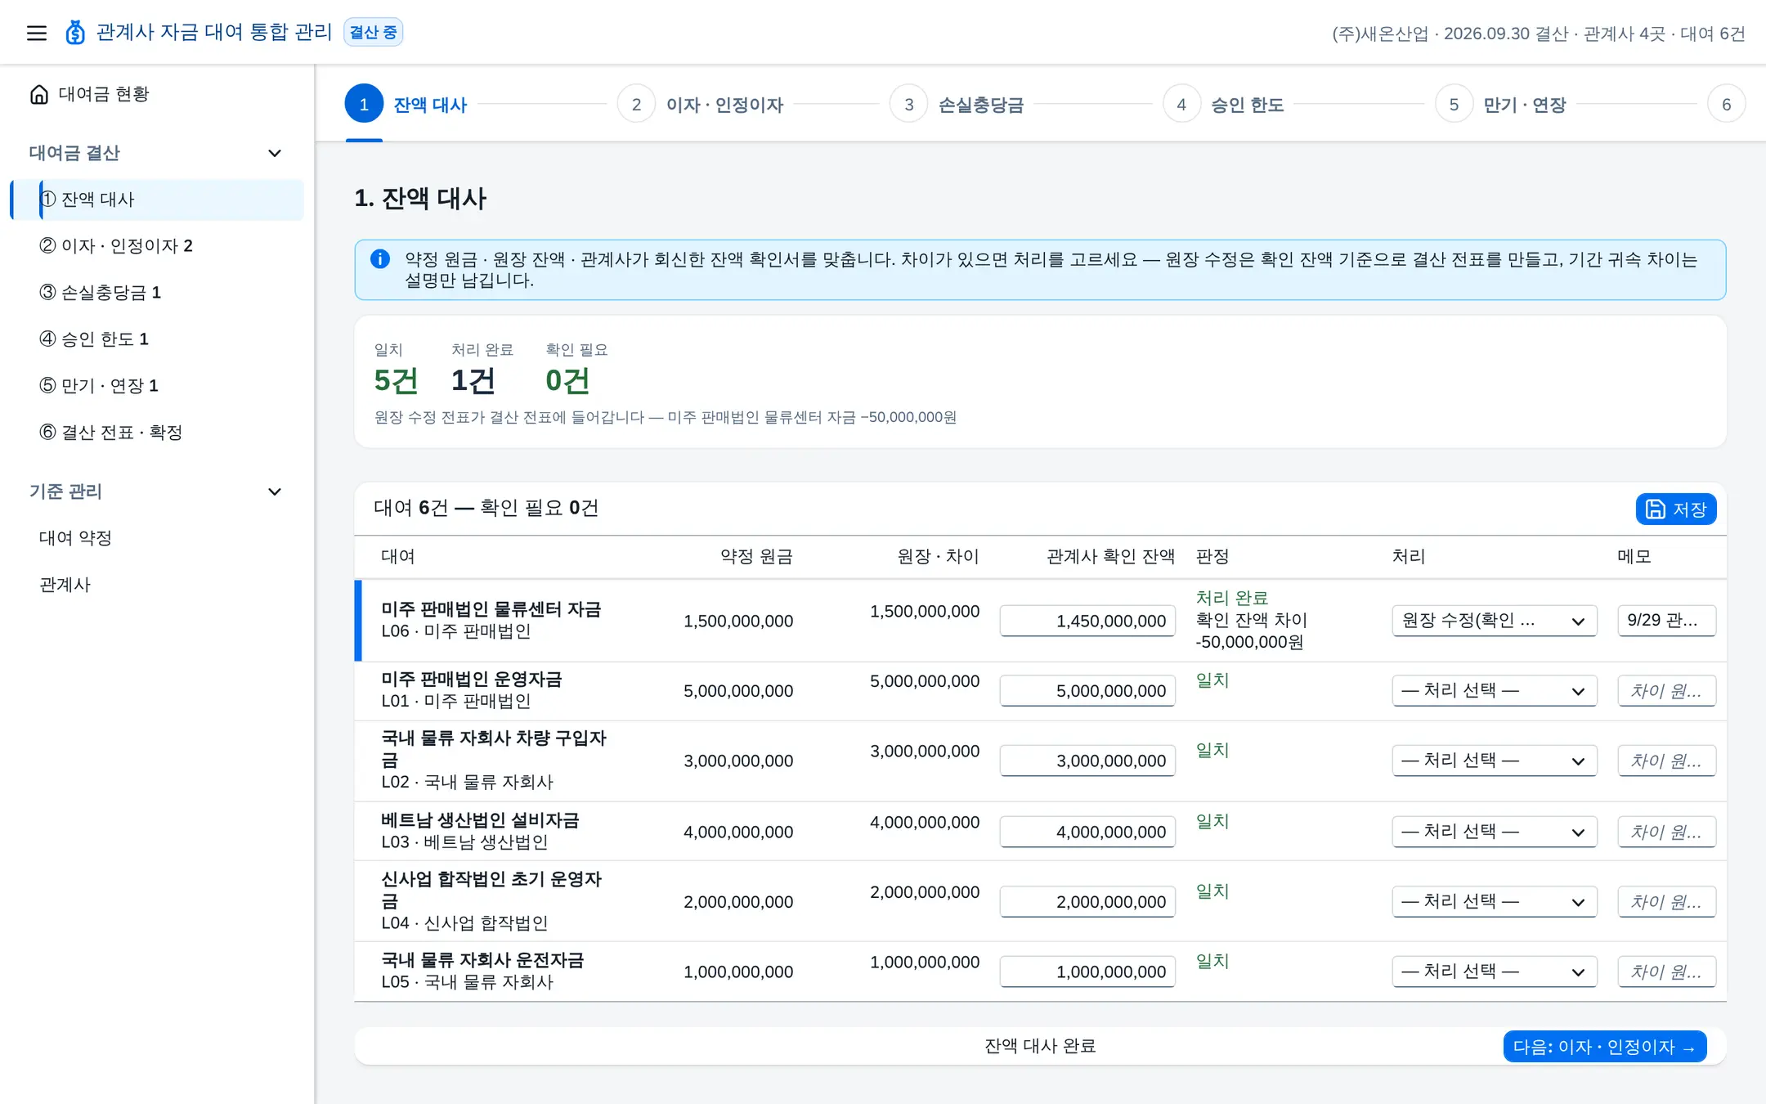Jump to step 6 circle in stepper
The height and width of the screenshot is (1104, 1766).
click(x=1726, y=104)
